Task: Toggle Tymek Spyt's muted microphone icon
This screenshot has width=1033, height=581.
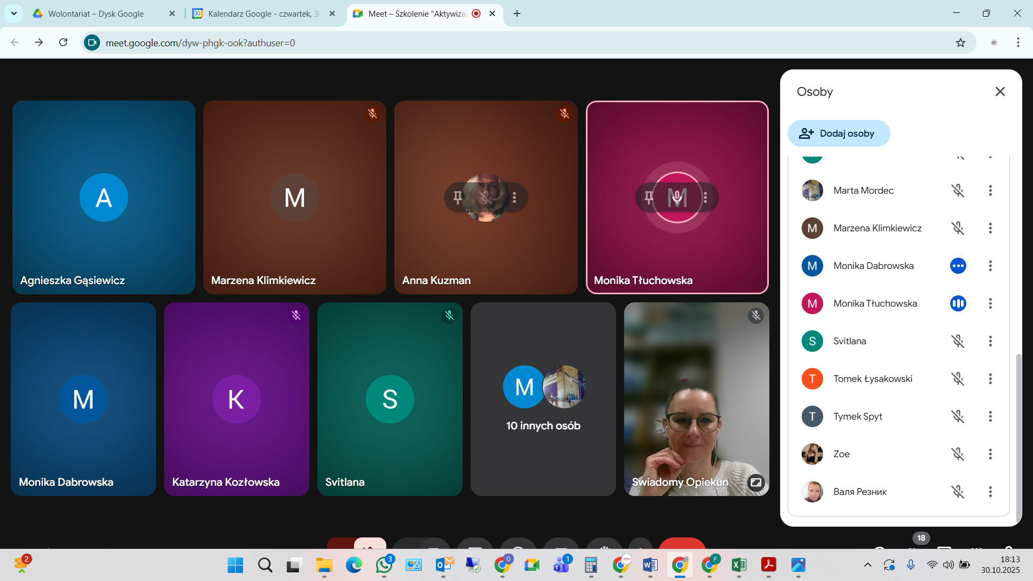Action: coord(958,416)
